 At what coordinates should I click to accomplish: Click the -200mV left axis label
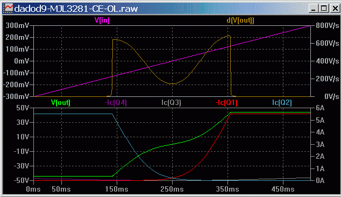pyautogui.click(x=16, y=85)
